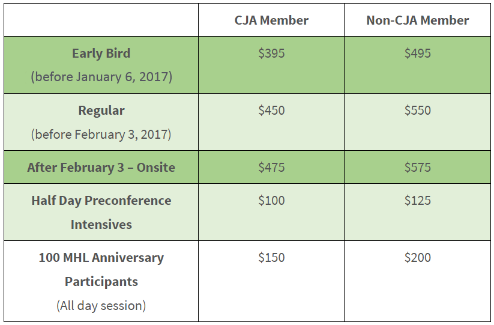The height and width of the screenshot is (325, 494).
Task: Click the $200 anniversary non-member price
Action: point(417,258)
